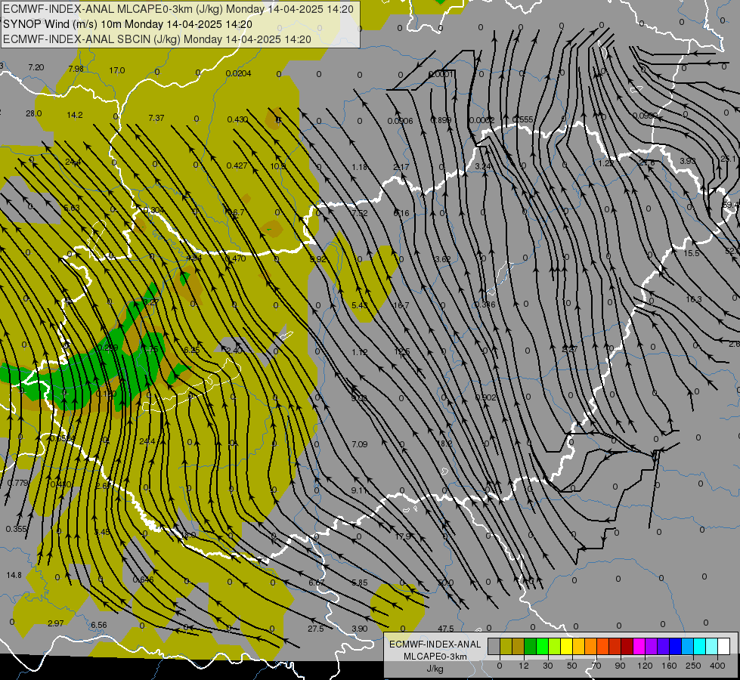Click legend scale value 160
740x680 pixels.
pyautogui.click(x=669, y=666)
